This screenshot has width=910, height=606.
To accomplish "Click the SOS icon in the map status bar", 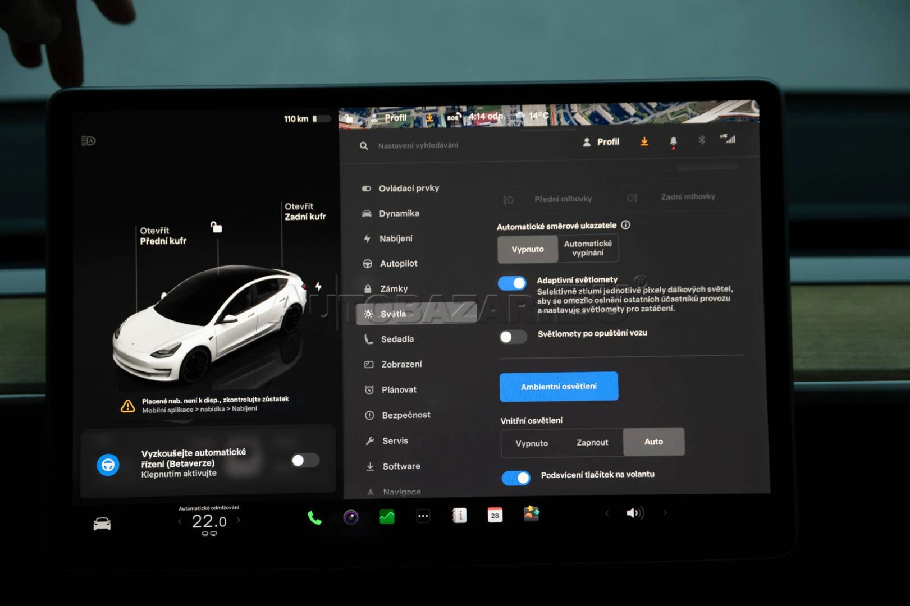I will tap(454, 117).
